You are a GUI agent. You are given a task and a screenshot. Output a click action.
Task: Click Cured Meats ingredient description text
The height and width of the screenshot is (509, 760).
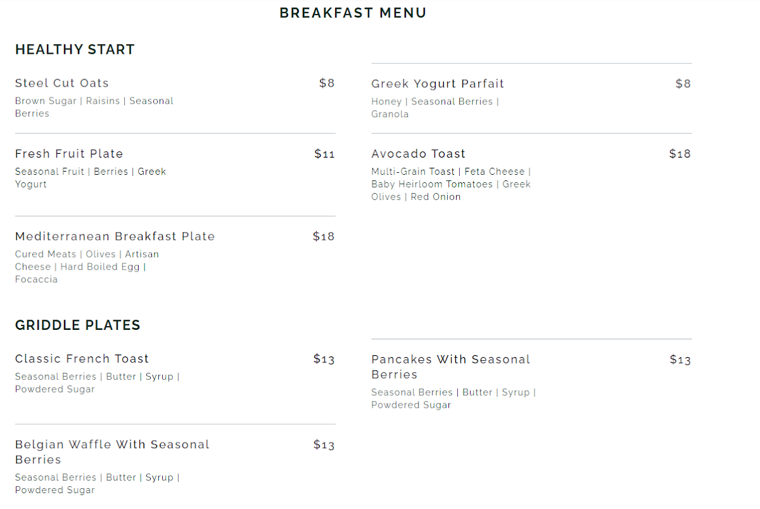pos(87,267)
